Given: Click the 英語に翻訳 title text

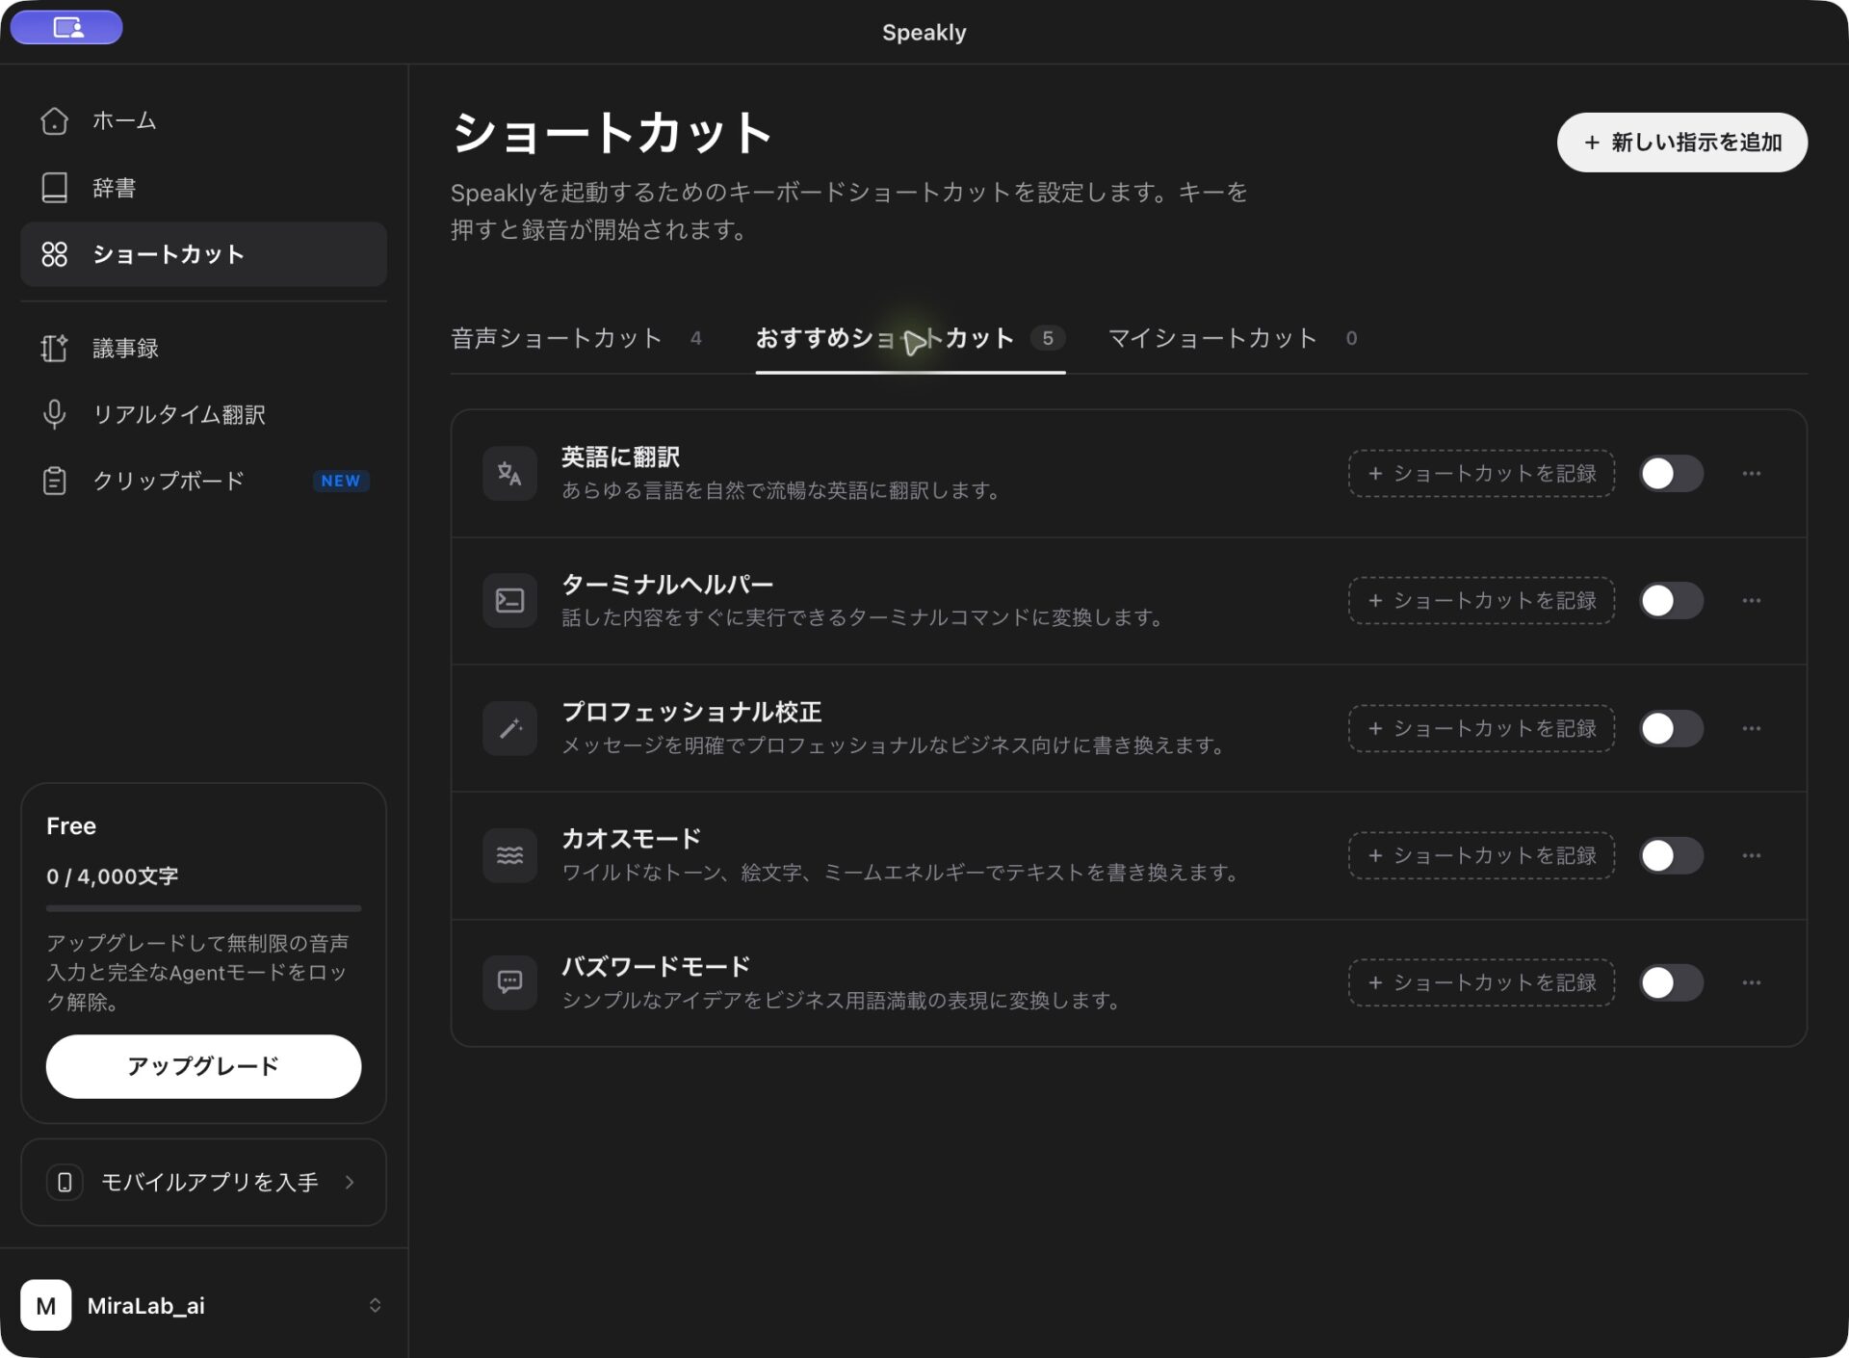Looking at the screenshot, I should pyautogui.click(x=621, y=457).
